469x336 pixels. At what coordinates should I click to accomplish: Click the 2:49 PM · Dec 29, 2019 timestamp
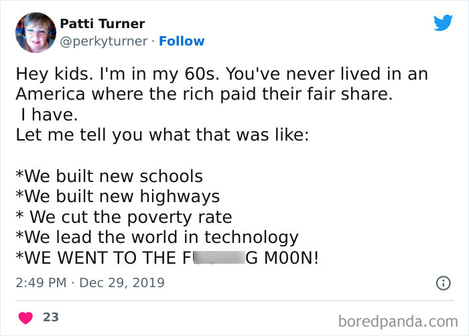[89, 283]
